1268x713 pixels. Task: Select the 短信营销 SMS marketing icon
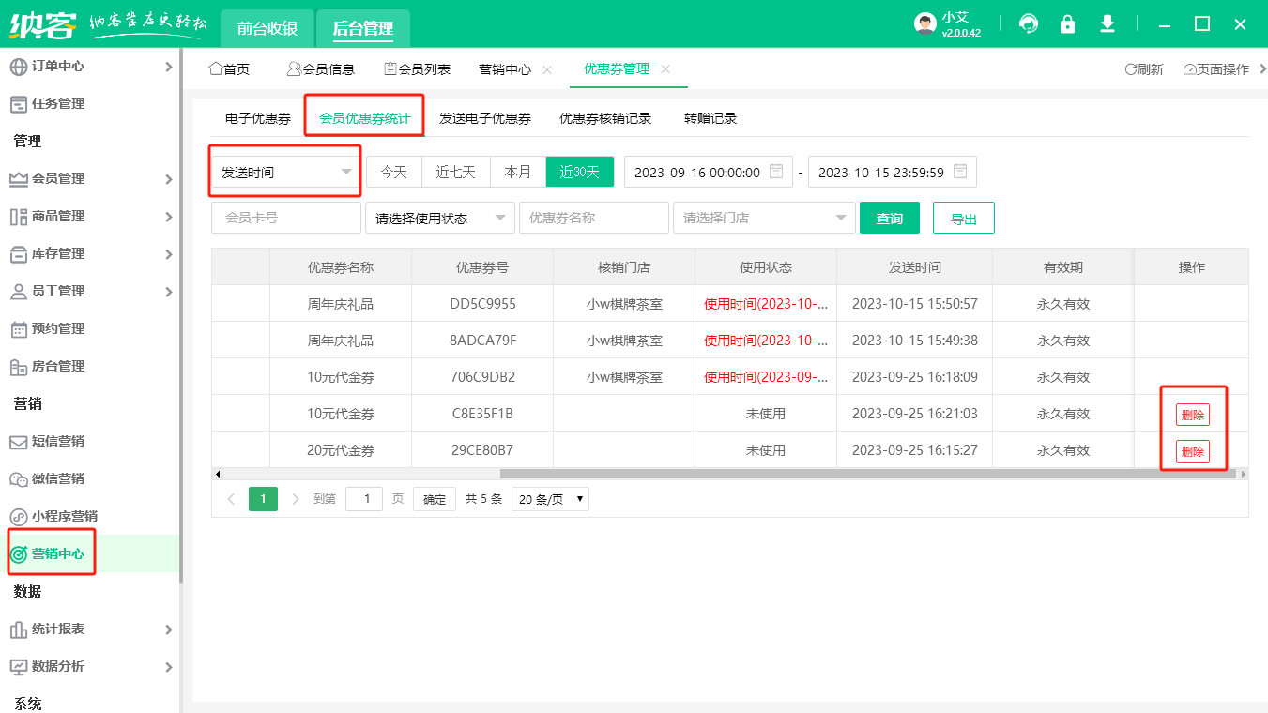point(16,441)
